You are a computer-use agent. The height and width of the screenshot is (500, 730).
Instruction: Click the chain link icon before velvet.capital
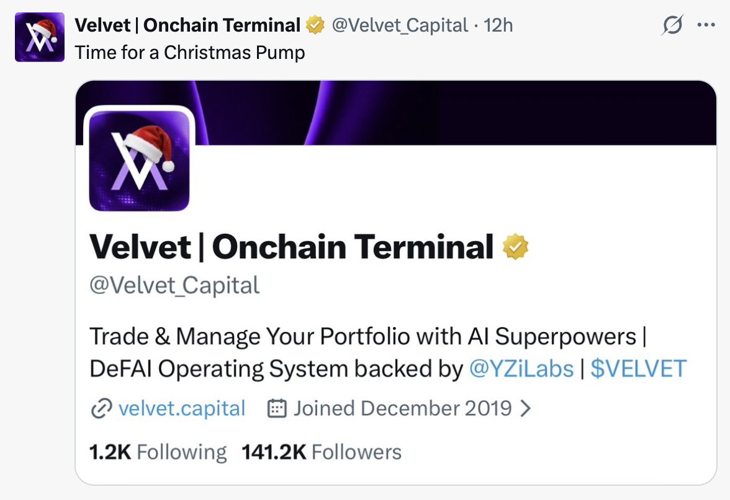tap(101, 409)
